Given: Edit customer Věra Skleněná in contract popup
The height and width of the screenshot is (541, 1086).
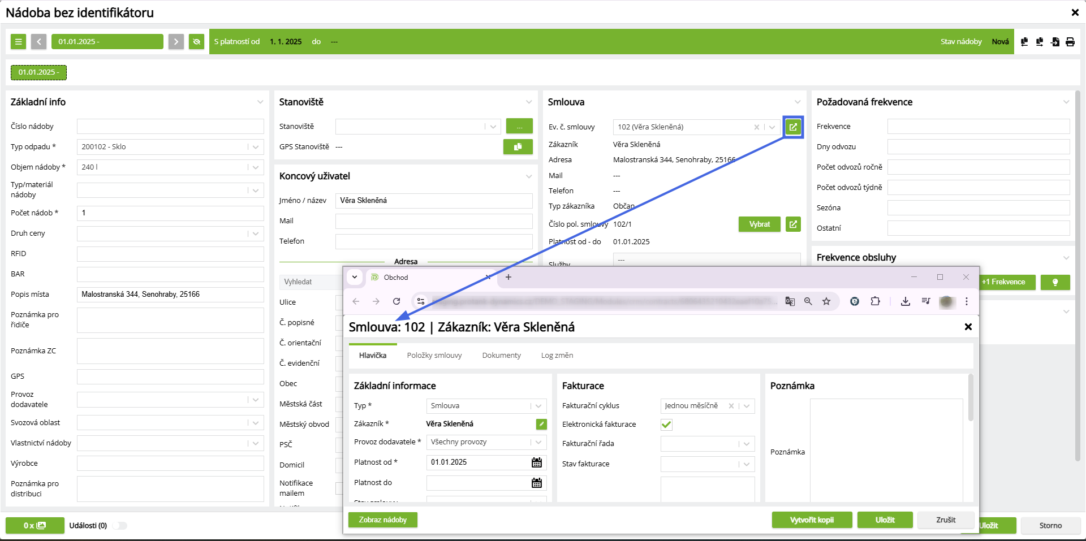Looking at the screenshot, I should [x=541, y=424].
